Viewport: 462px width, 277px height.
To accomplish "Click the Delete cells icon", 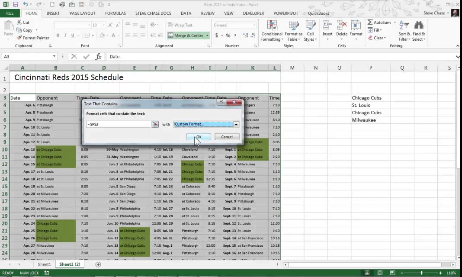I will 342,26.
